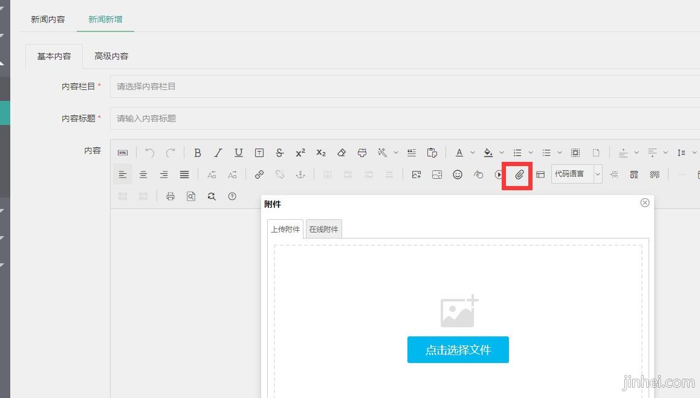Open single image upload
This screenshot has width=700, height=398.
[x=416, y=175]
